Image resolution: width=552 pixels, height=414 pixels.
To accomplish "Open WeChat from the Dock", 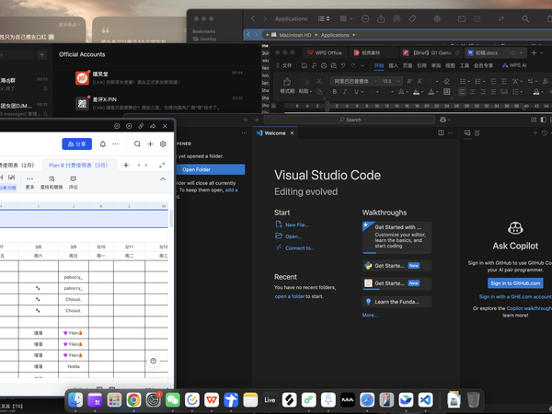I will 173,400.
